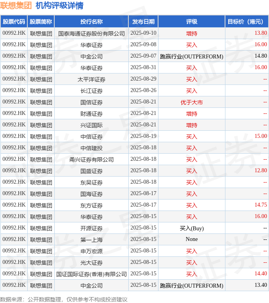
Task: Click 长江证券 cell
Action: coord(92,90)
